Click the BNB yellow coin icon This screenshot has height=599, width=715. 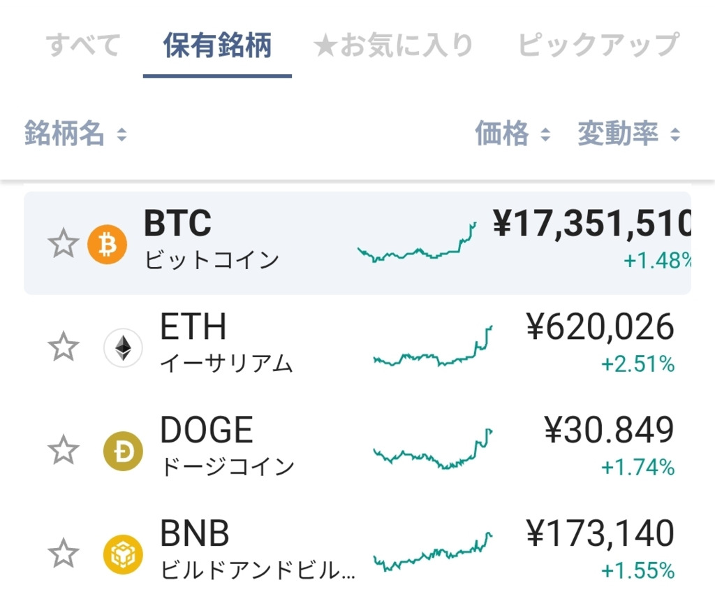pos(123,555)
